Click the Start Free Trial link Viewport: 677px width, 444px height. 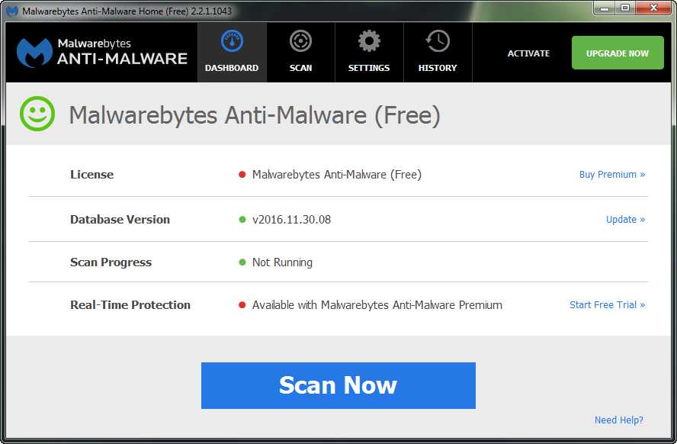point(607,305)
